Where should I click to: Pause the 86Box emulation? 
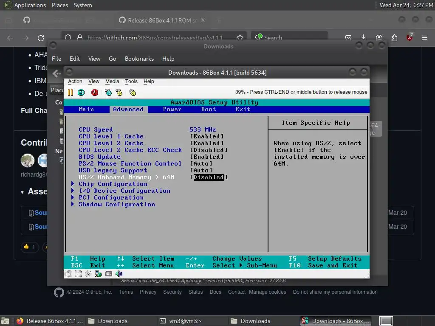(x=71, y=93)
